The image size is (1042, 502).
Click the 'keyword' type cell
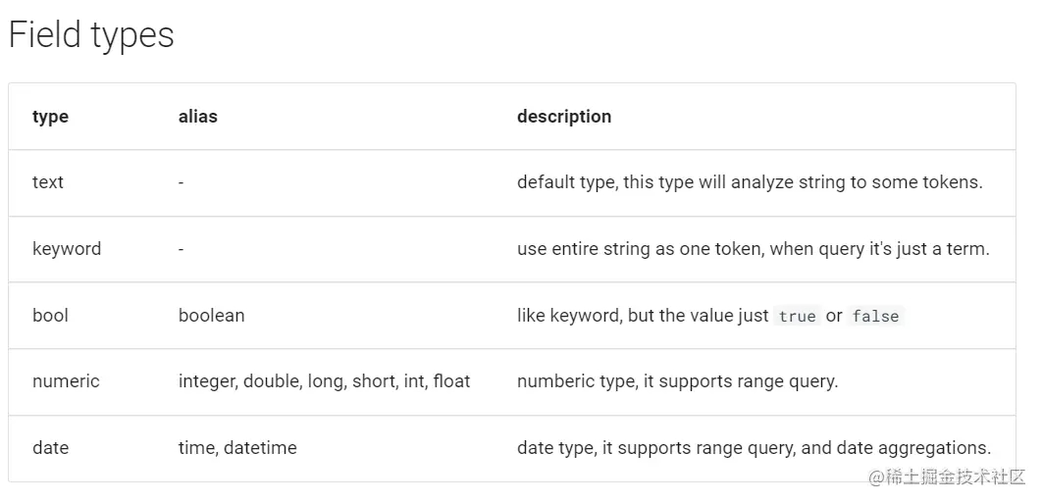[x=67, y=248]
